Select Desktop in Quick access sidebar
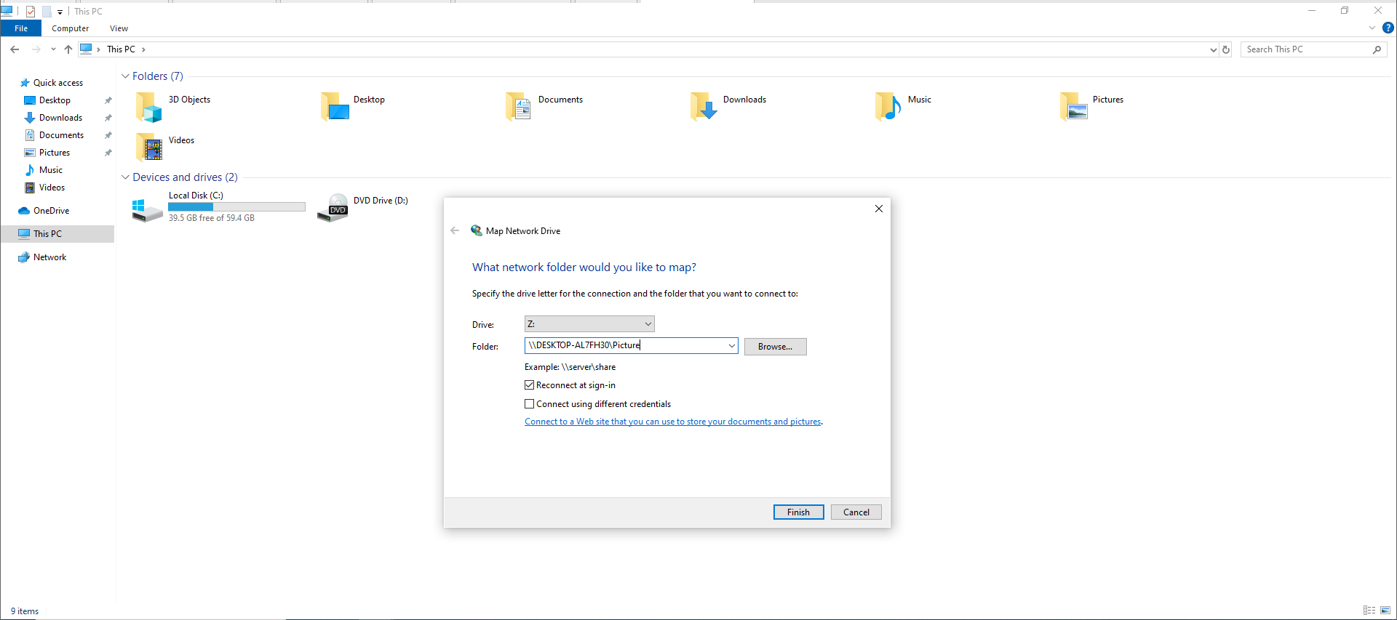Viewport: 1397px width, 620px height. click(55, 100)
